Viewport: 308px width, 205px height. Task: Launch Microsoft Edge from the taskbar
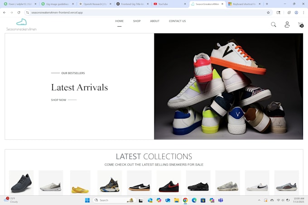(194, 200)
